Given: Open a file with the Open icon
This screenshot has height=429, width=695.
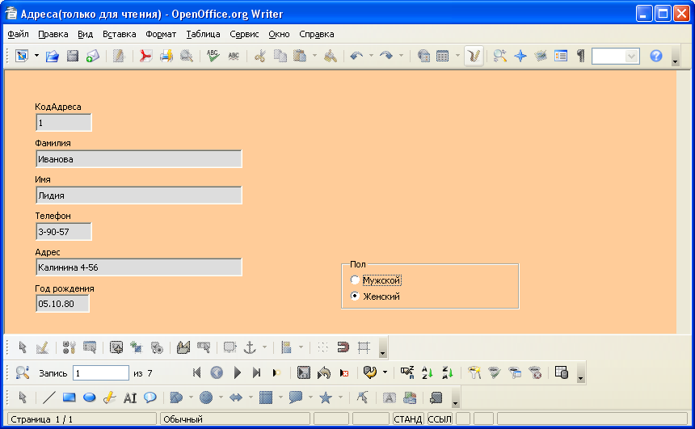Looking at the screenshot, I should [53, 57].
